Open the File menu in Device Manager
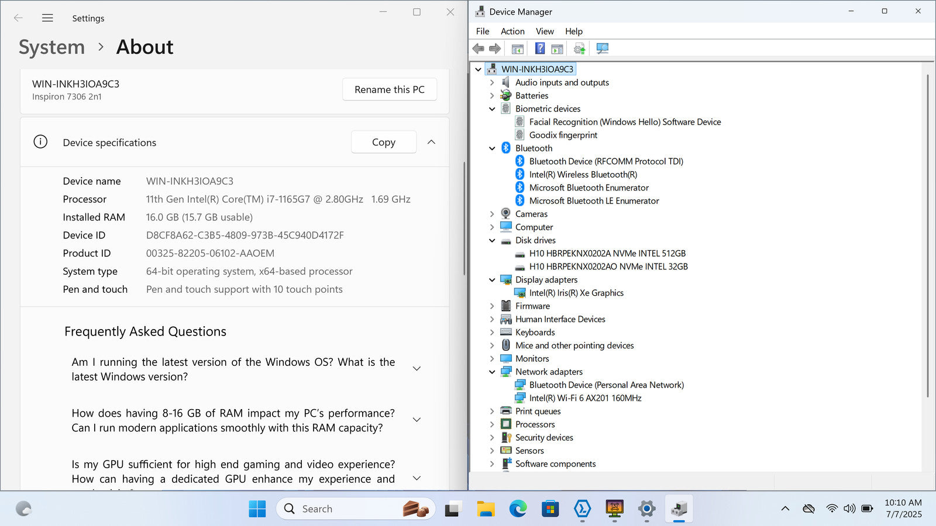 pyautogui.click(x=483, y=32)
